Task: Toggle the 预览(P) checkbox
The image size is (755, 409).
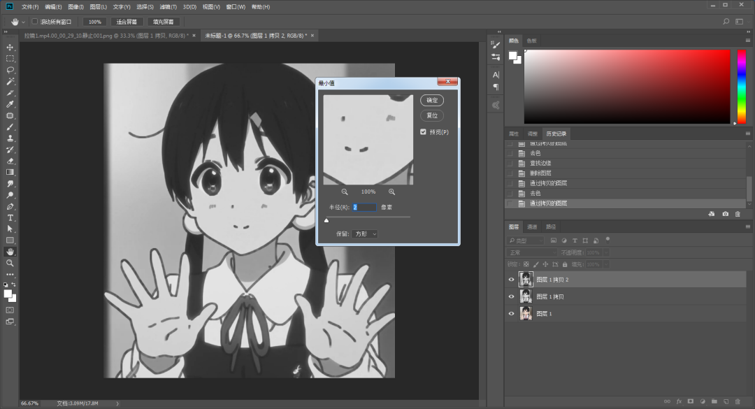Action: point(423,132)
